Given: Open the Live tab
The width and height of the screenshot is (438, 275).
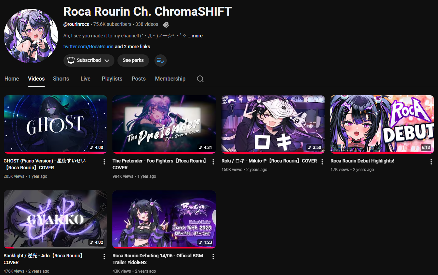Looking at the screenshot, I should tap(86, 79).
